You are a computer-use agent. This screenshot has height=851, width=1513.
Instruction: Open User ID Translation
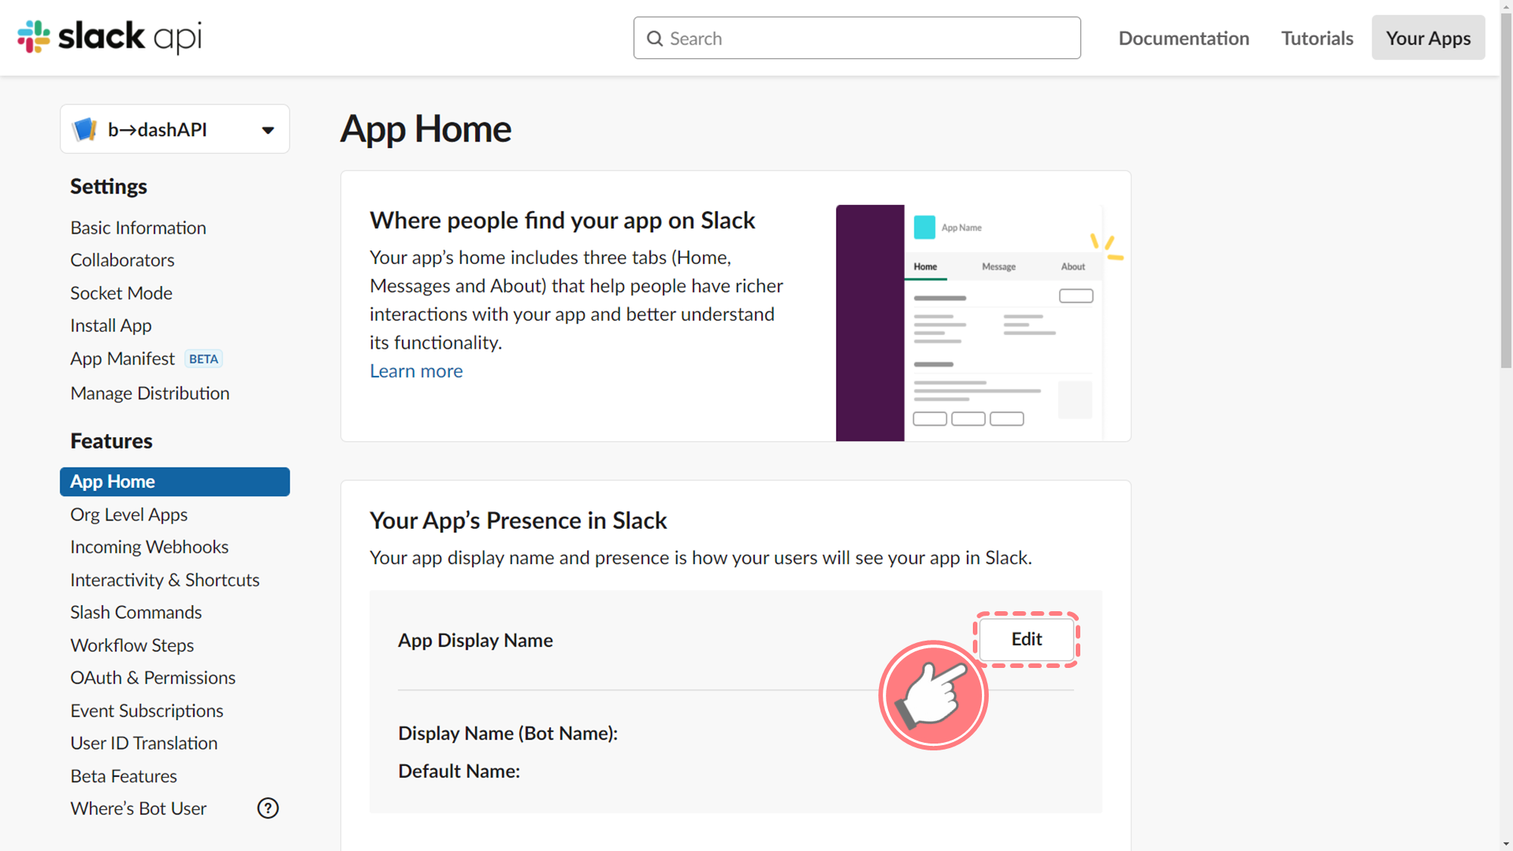click(144, 744)
